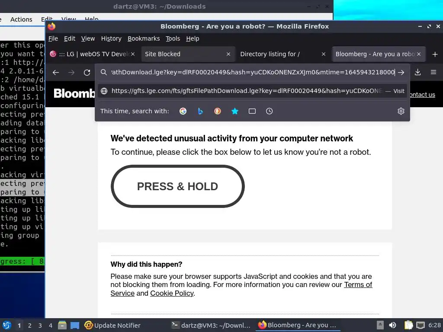Open the file manager from the taskbar
Image resolution: width=443 pixels, height=332 pixels.
pyautogui.click(x=62, y=325)
